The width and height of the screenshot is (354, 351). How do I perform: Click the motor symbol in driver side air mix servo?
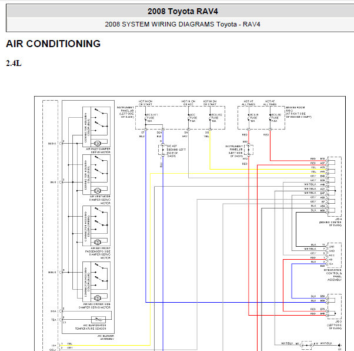(x=98, y=298)
